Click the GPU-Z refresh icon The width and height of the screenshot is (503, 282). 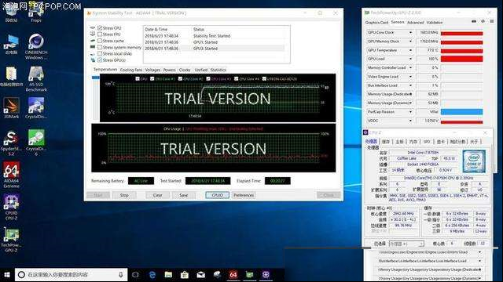[x=483, y=21]
